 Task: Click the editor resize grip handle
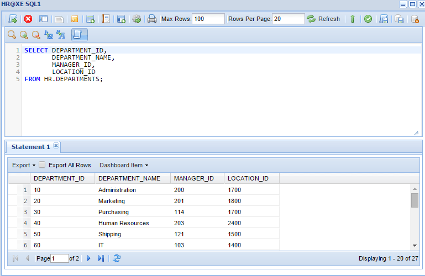pos(416,132)
